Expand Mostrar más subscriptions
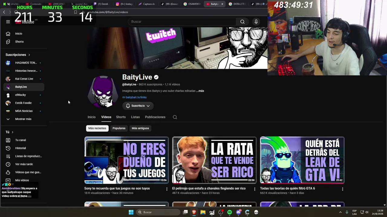The image size is (387, 217). coord(24,119)
